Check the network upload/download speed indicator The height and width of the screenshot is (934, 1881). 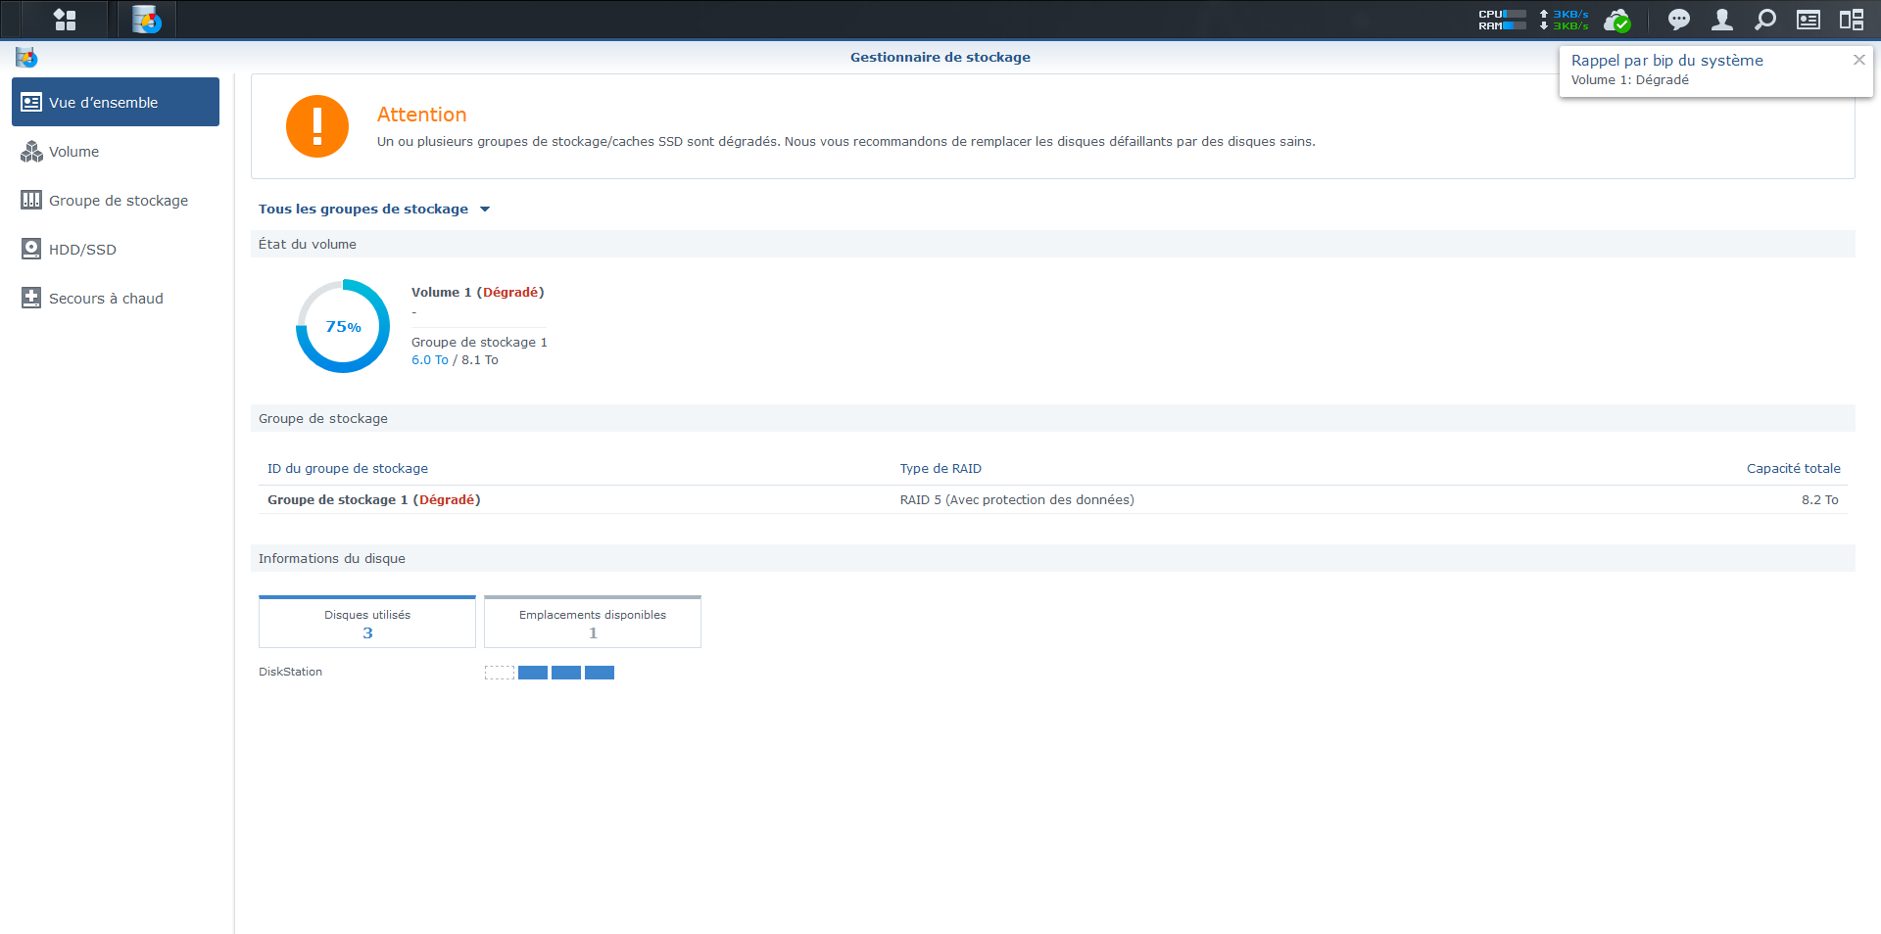click(x=1564, y=20)
